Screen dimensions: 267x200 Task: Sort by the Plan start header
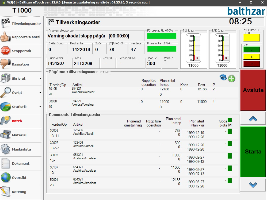(x=197, y=121)
